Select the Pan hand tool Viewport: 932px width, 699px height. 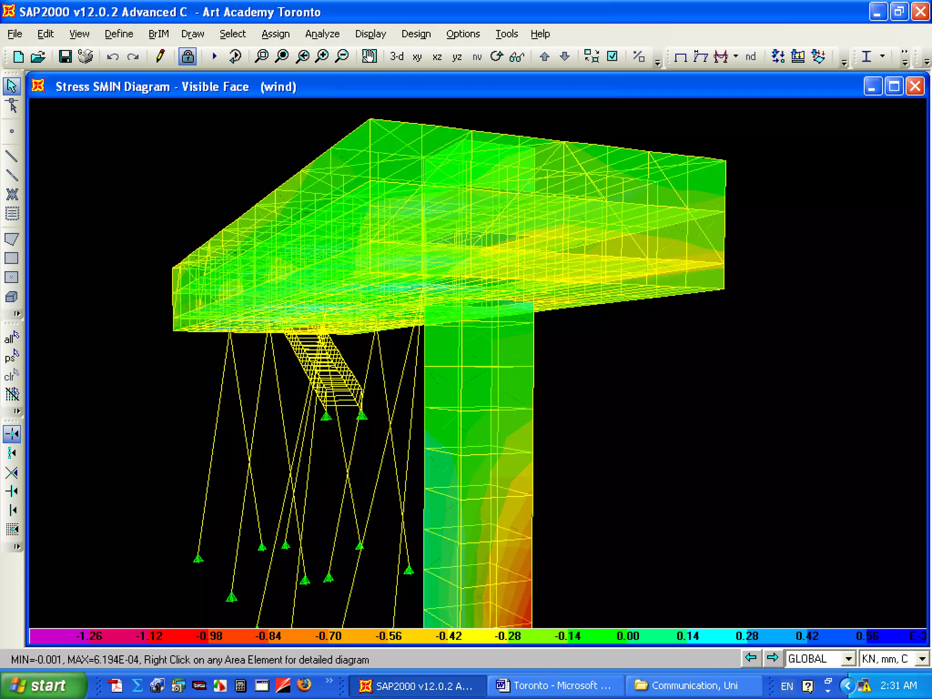click(x=369, y=56)
